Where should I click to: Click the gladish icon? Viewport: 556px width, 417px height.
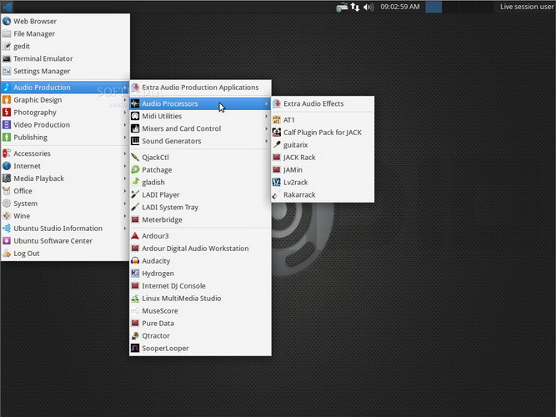135,182
